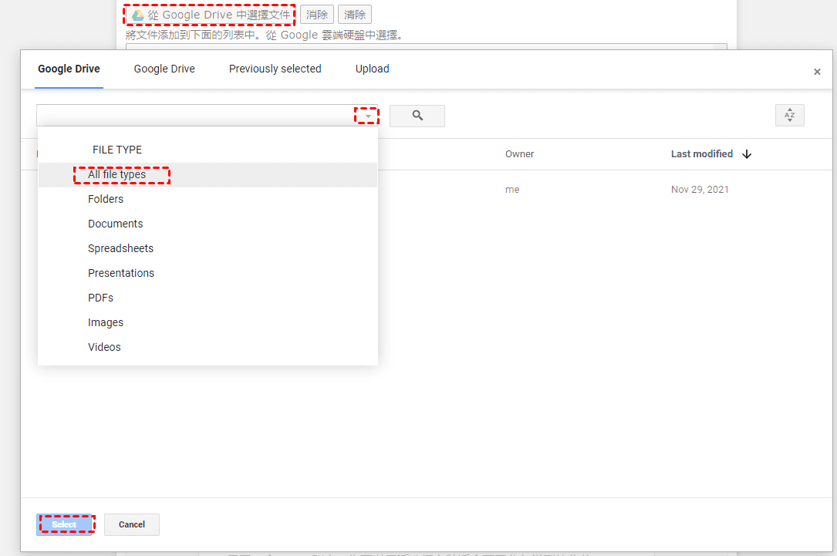
Task: Filter by Spreadsheets
Action: coord(208,248)
